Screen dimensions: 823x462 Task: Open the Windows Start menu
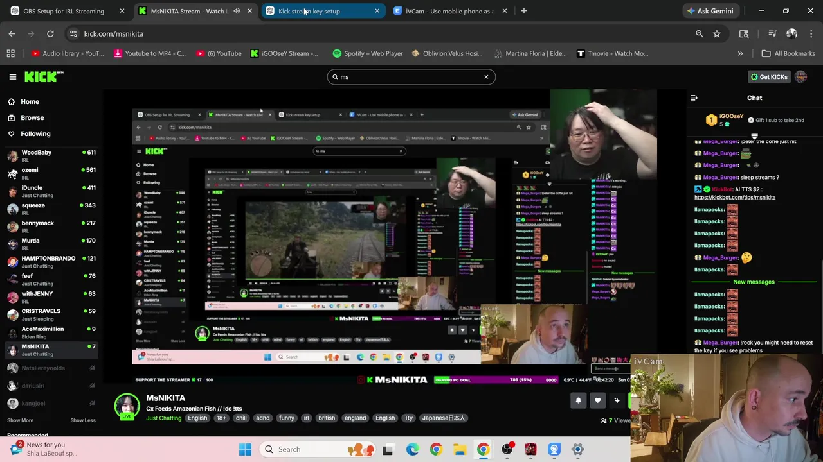[x=245, y=449]
